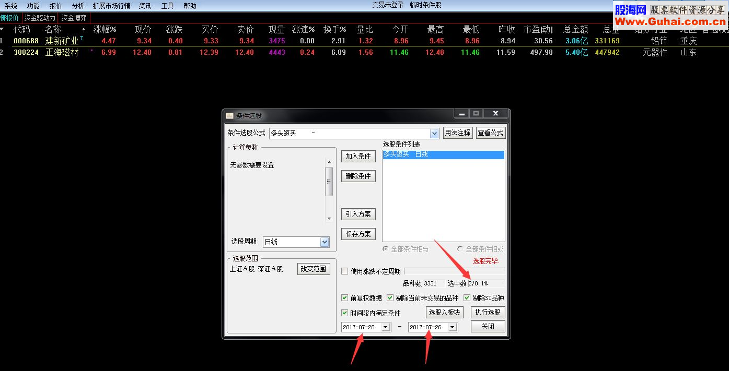Minimize the 条件选股 dialog

[461, 114]
